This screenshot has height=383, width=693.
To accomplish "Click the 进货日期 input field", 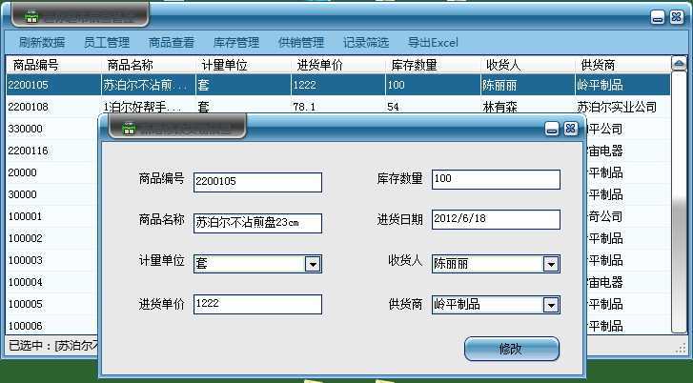I will [496, 219].
